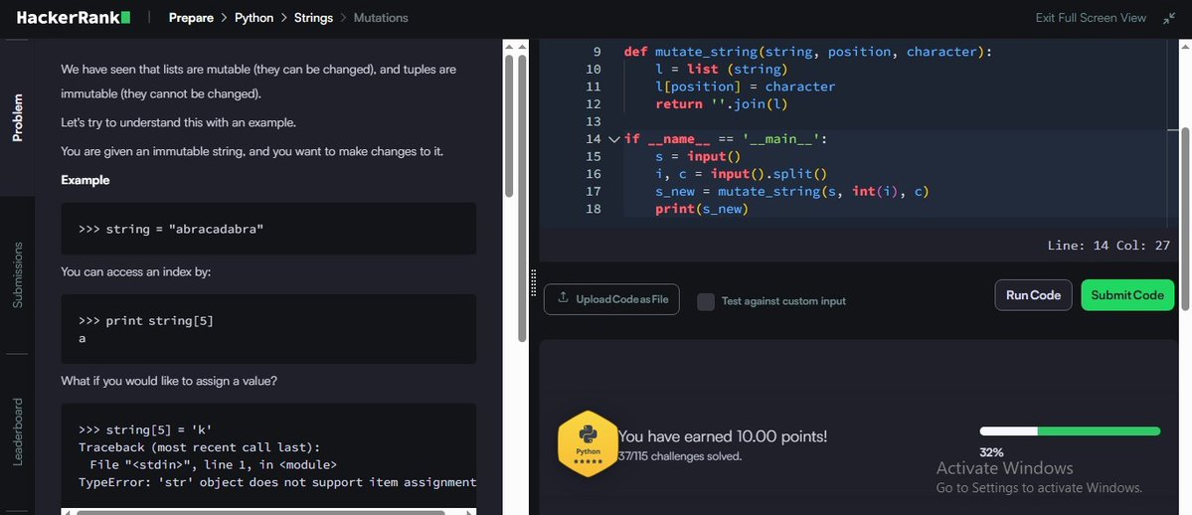1192x515 pixels.
Task: Click 'You can access an index by:' text
Action: pyautogui.click(x=136, y=270)
